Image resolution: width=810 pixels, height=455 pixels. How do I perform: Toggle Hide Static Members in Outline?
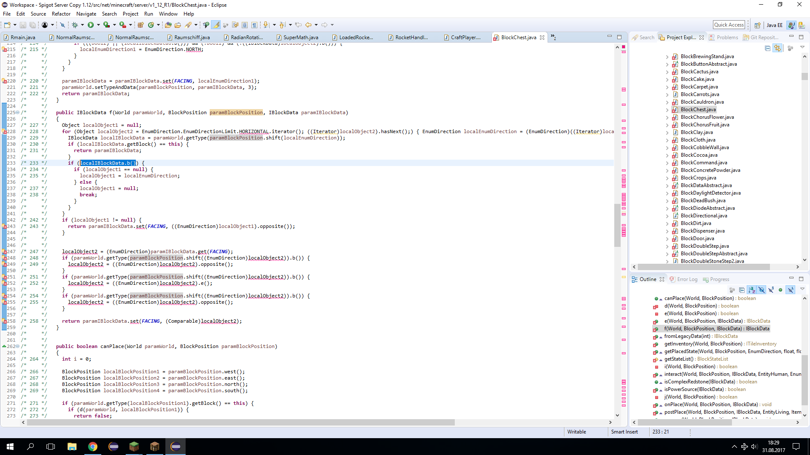771,290
